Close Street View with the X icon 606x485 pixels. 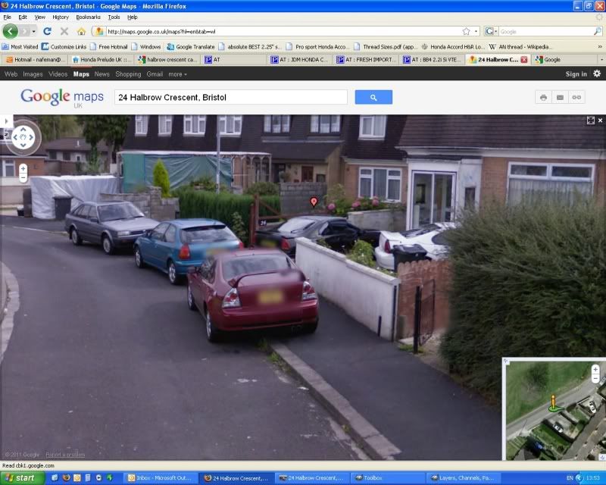point(600,120)
